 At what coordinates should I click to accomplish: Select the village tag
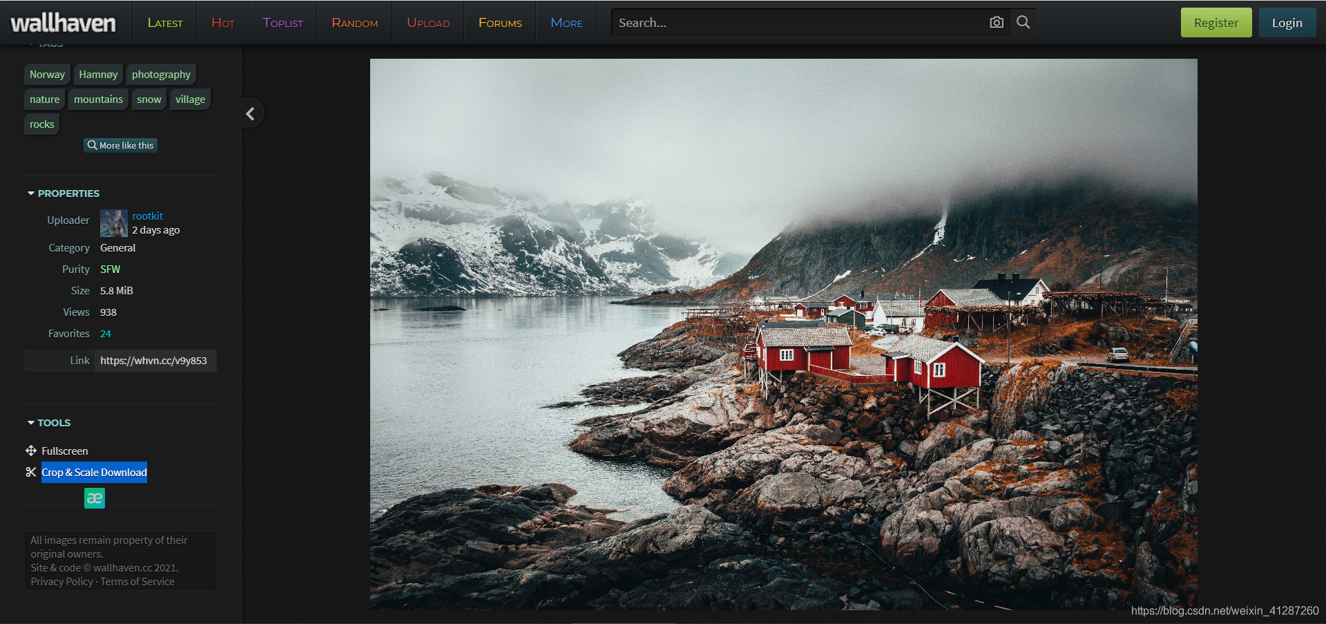tap(190, 99)
